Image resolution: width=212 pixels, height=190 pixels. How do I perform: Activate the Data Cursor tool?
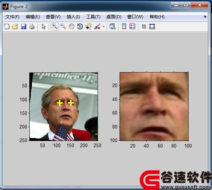(88, 26)
